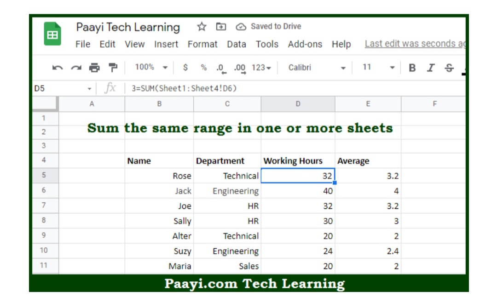Screen dimensions: 497x308
Task: Select the Average header cell
Action: [368, 160]
